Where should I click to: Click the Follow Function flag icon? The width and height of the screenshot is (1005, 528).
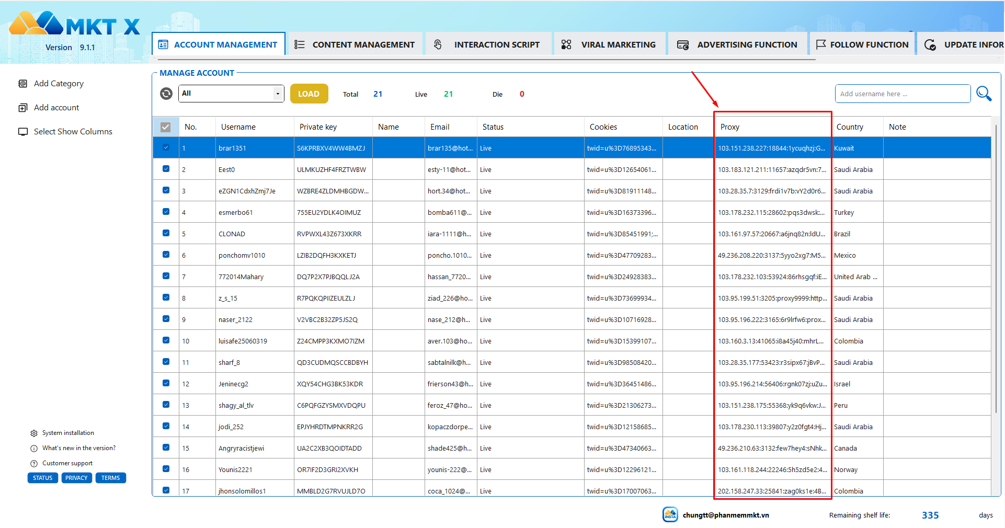[x=821, y=44]
